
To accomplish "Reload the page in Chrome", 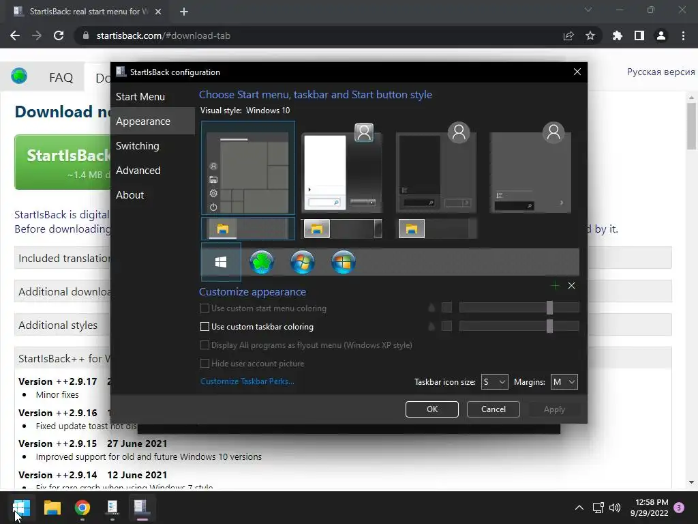I will (59, 35).
